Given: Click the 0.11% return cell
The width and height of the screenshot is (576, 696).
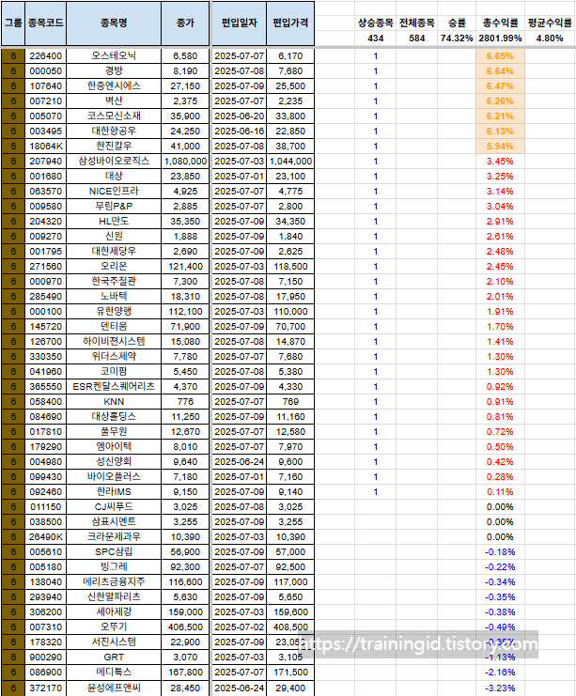Looking at the screenshot, I should coord(500,492).
